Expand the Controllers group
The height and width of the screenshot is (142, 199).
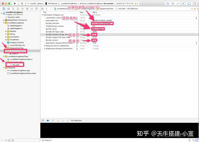[6, 37]
